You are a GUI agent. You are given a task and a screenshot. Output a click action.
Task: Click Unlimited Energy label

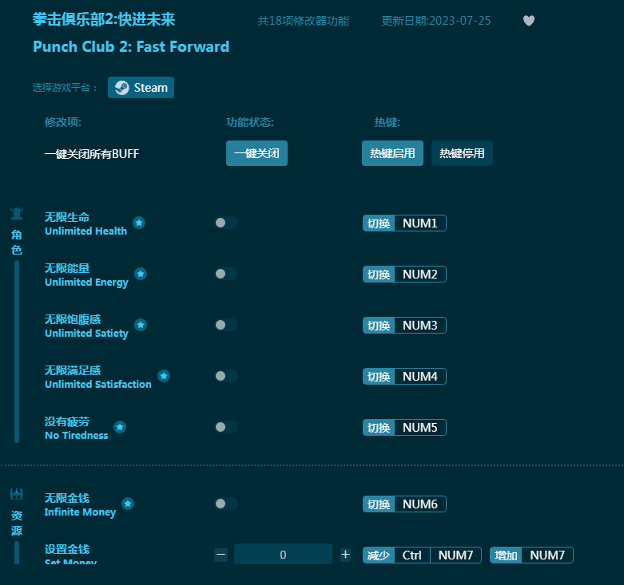86,283
